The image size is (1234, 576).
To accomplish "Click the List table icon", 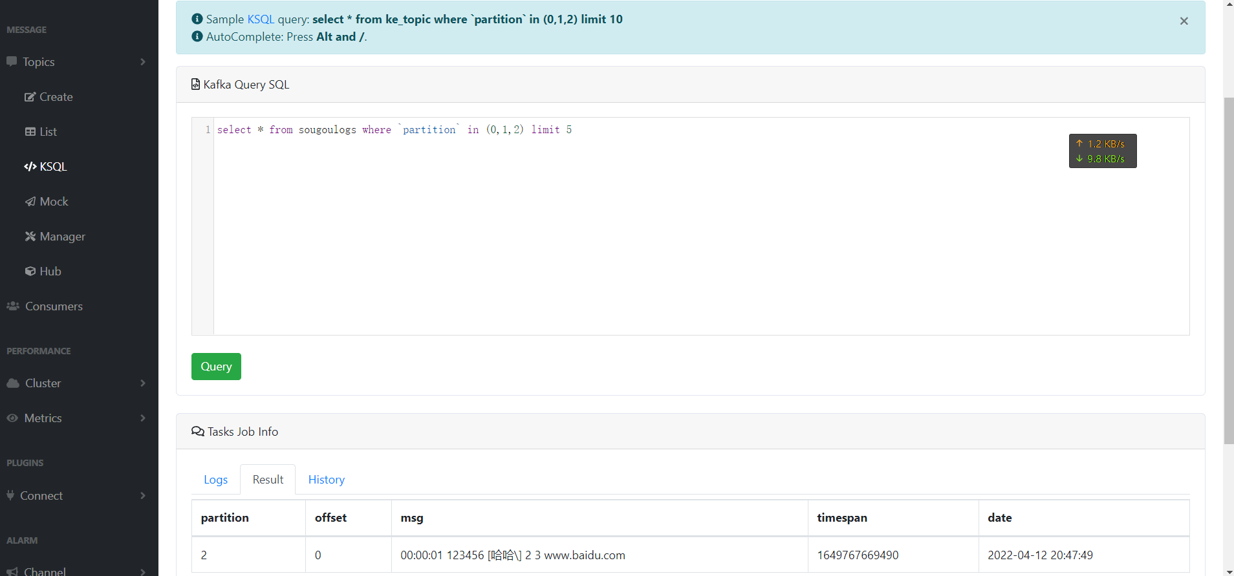I will (30, 132).
